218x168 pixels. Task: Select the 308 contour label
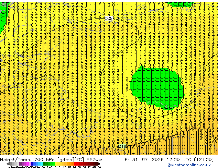[x=109, y=18]
